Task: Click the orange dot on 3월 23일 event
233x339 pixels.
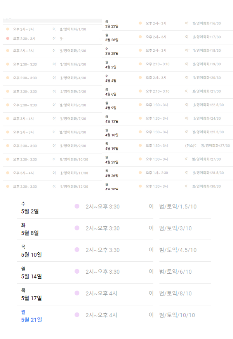Action: click(x=140, y=23)
